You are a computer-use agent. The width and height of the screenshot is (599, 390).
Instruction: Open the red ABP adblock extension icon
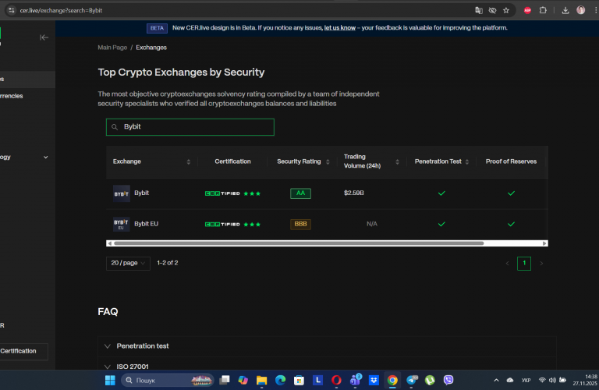pos(527,10)
